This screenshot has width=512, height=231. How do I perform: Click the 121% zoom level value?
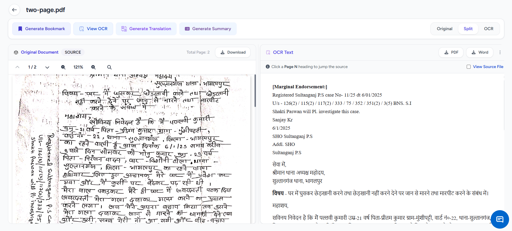[78, 67]
